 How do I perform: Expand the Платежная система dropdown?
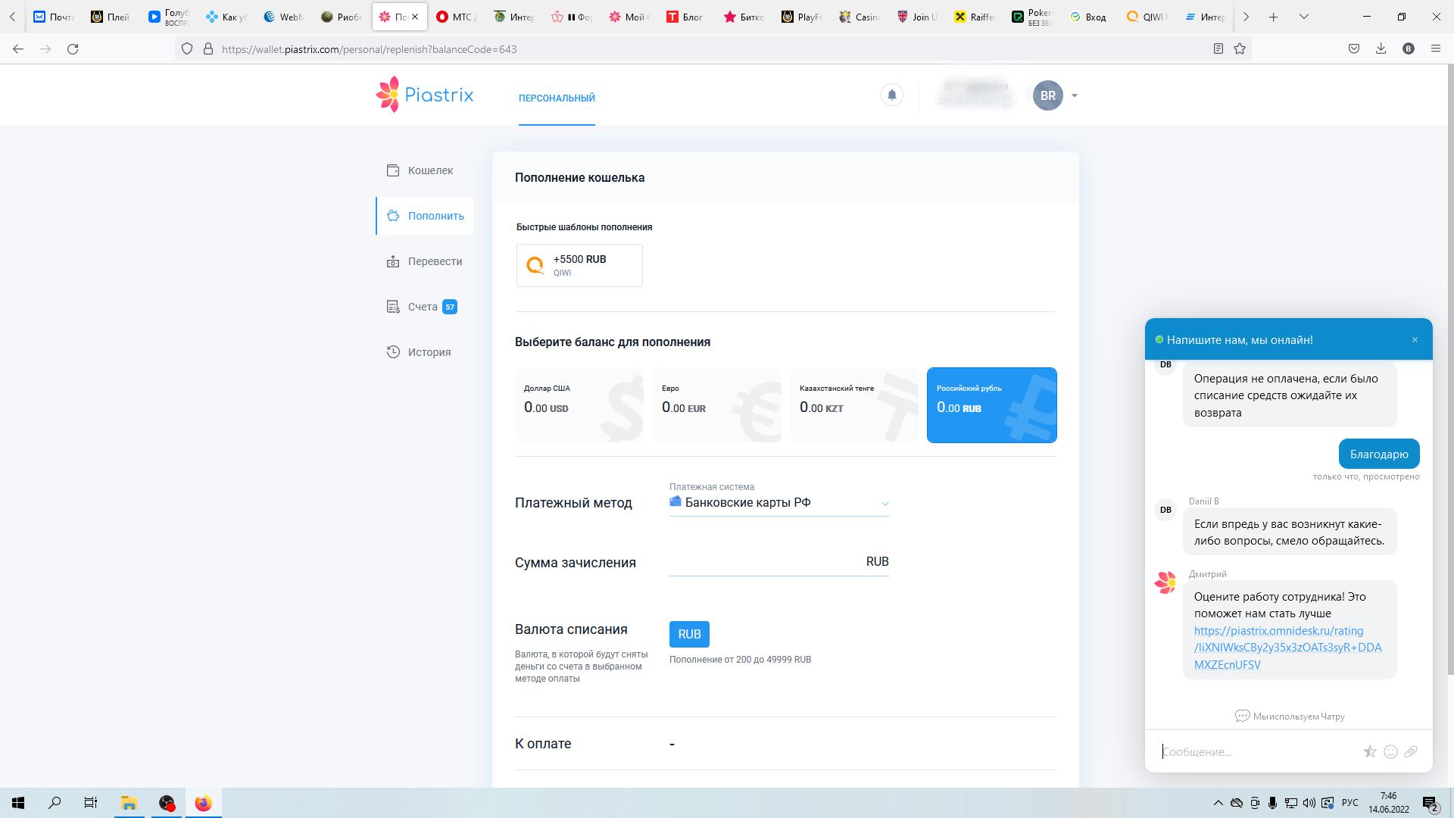tap(778, 503)
